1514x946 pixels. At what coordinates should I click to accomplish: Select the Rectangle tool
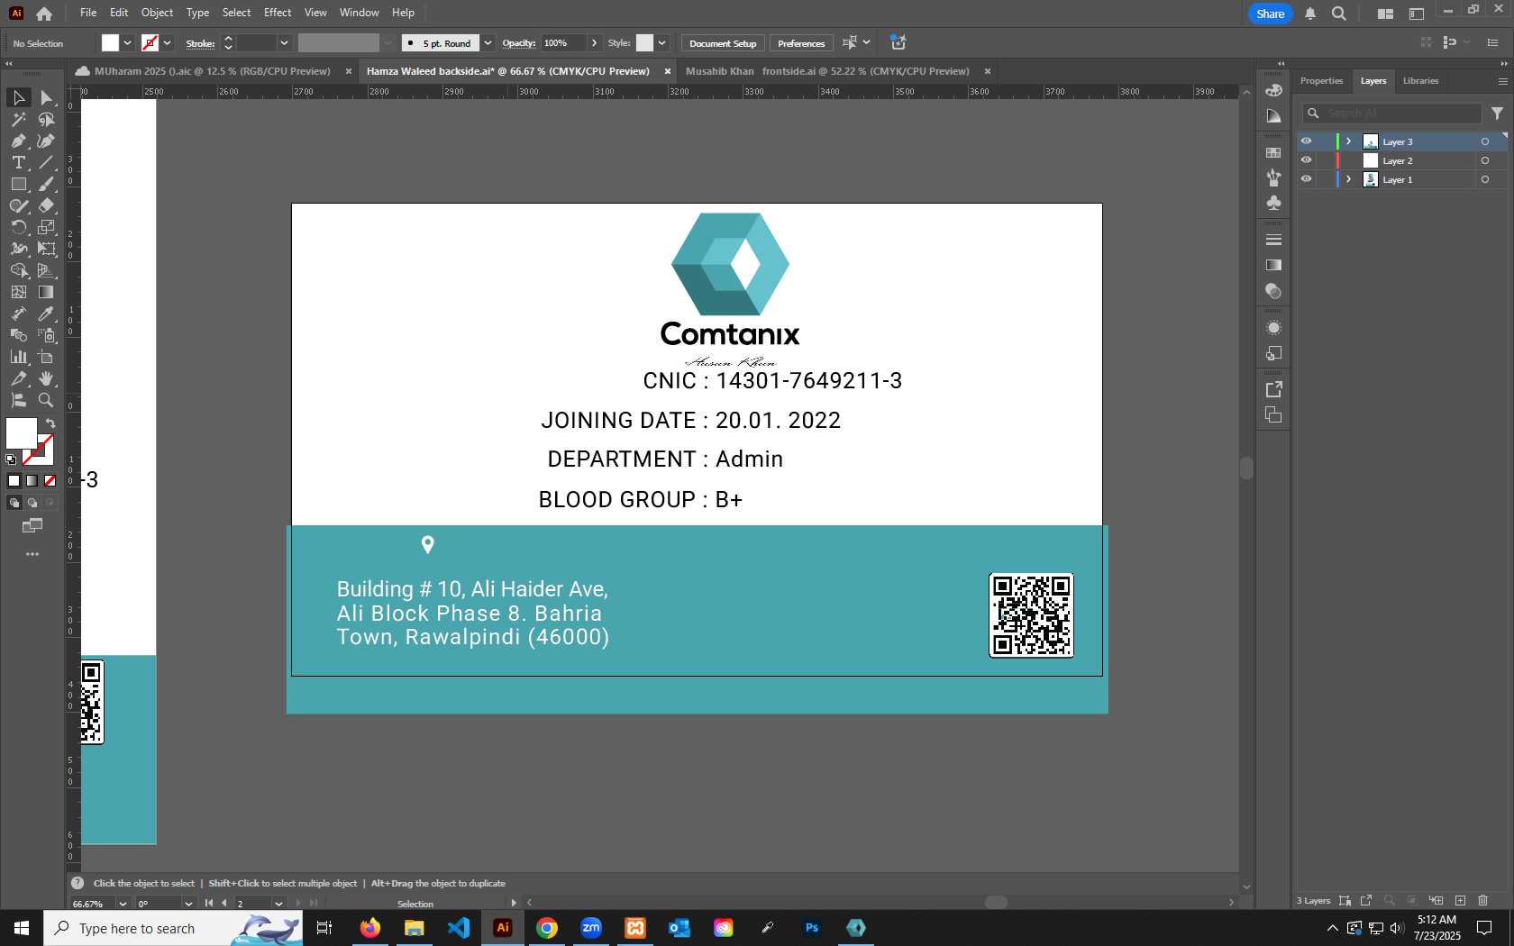tap(18, 184)
